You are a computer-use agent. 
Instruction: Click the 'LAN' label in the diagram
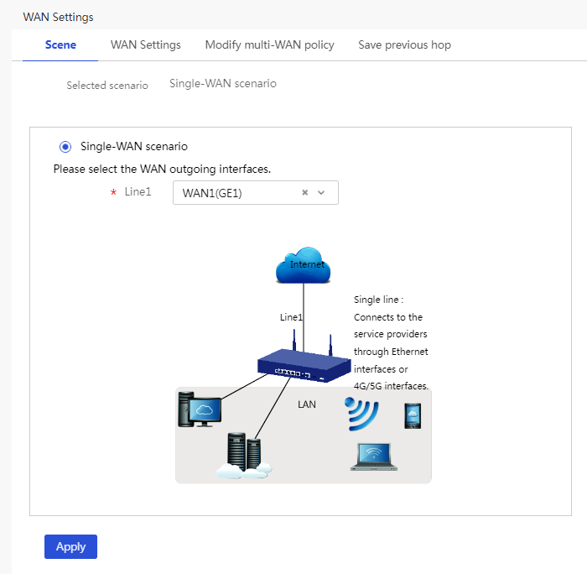pyautogui.click(x=307, y=404)
